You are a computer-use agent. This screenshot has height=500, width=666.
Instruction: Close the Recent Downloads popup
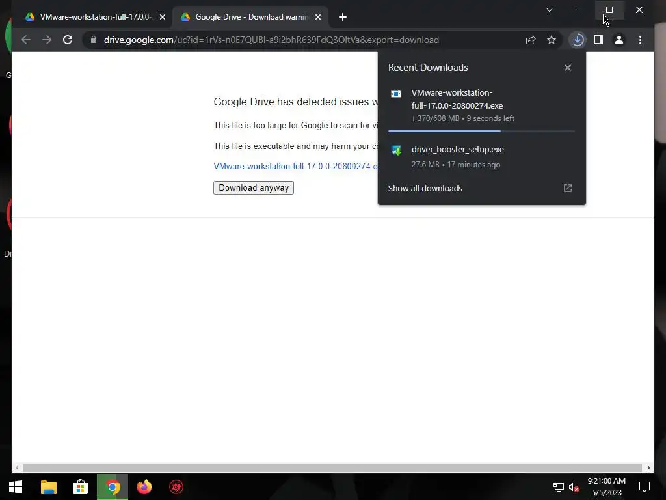point(567,68)
